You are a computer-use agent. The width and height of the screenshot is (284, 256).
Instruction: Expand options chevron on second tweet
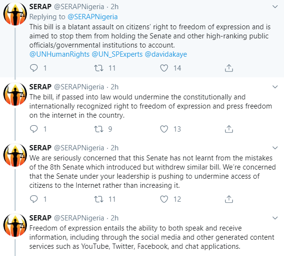(x=275, y=87)
